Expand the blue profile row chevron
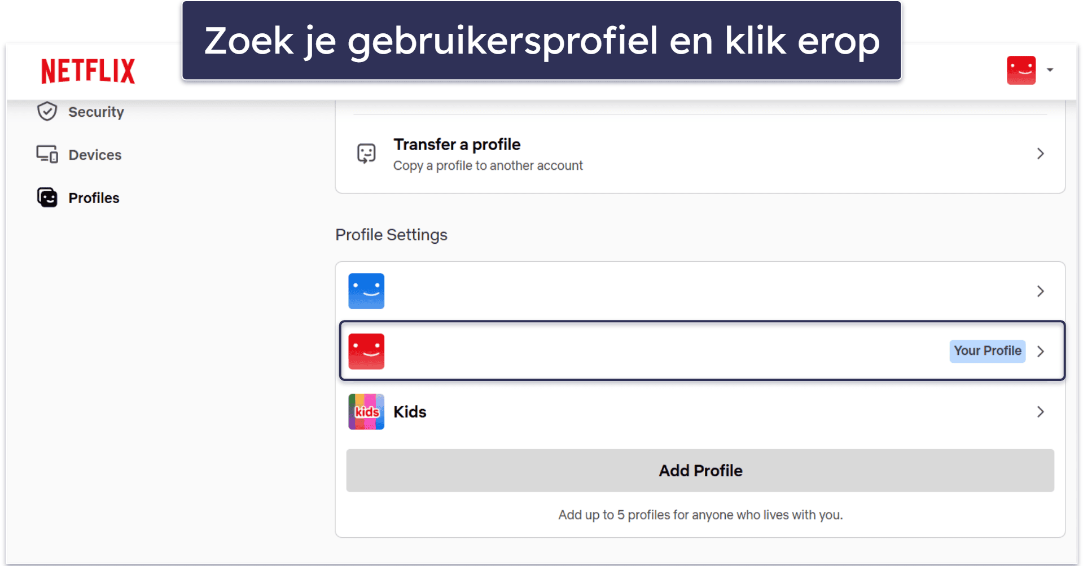The width and height of the screenshot is (1083, 566). coord(1040,291)
